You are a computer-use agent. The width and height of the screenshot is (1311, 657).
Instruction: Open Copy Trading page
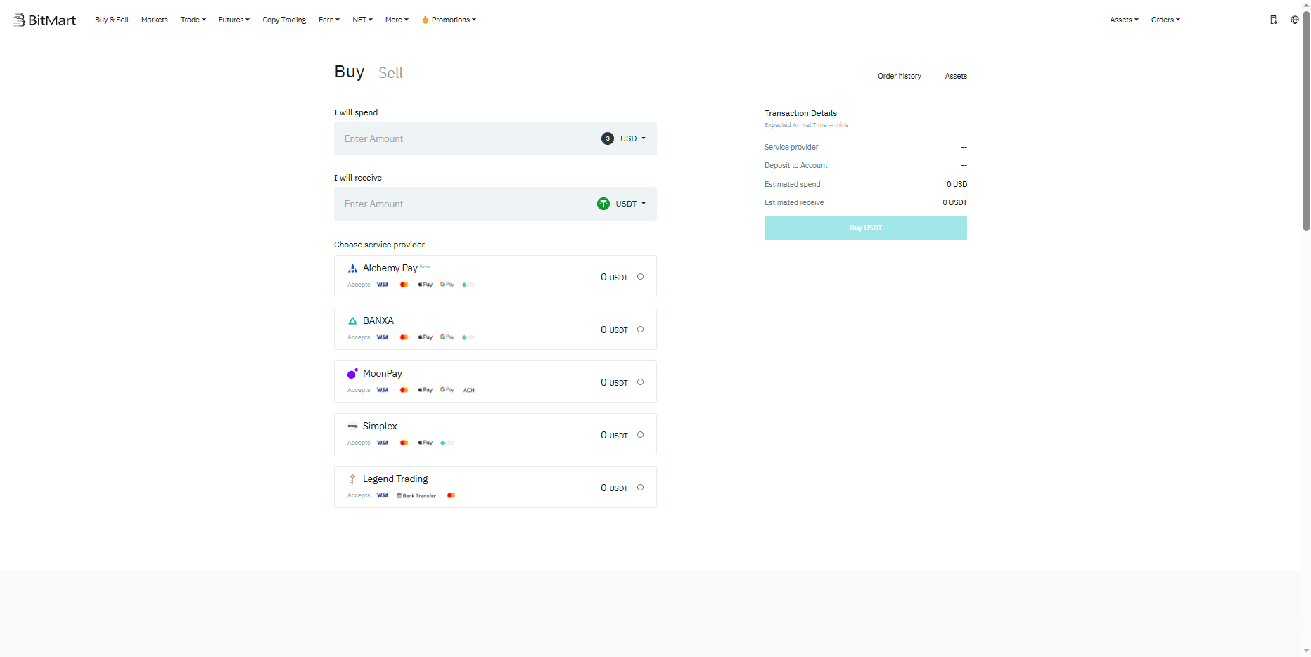tap(284, 20)
